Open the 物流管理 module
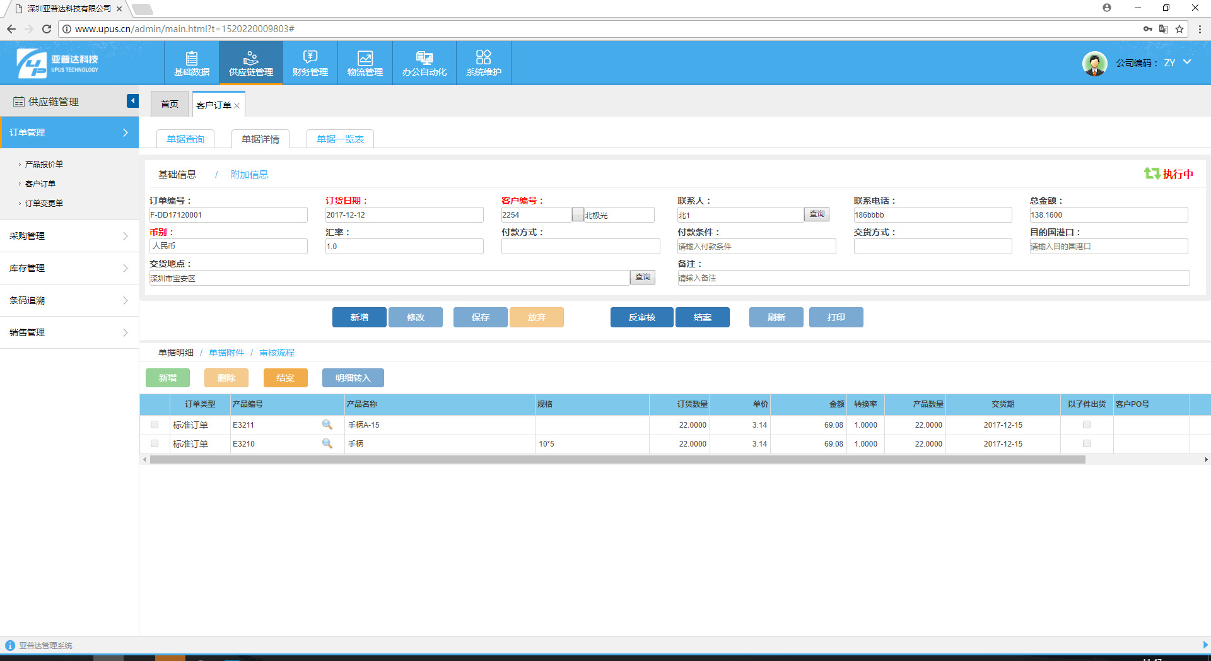Screen dimensions: 1211x661 click(x=365, y=62)
